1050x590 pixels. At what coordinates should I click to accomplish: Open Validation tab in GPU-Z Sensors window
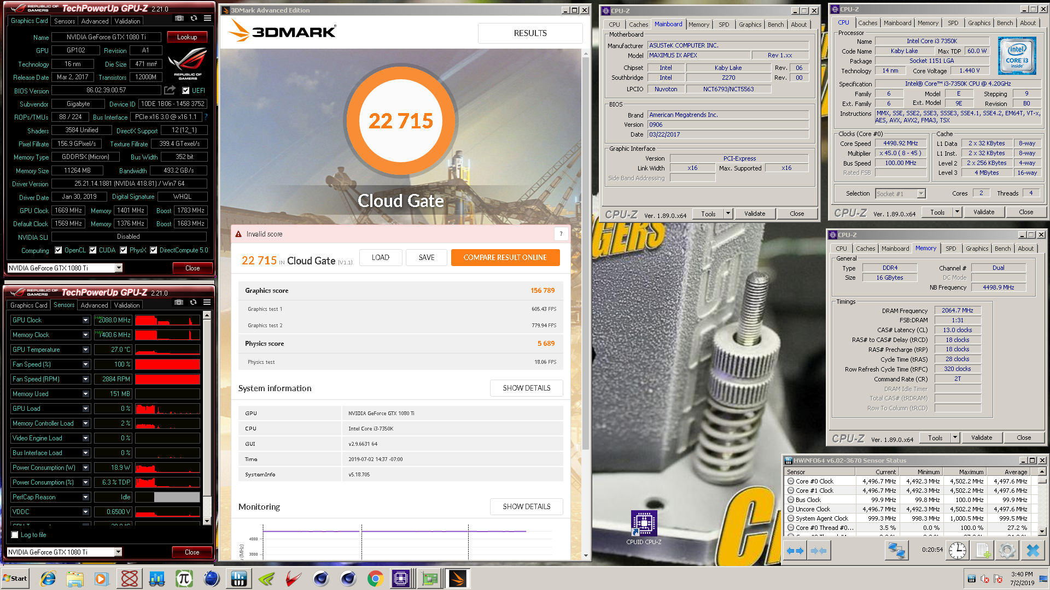tap(127, 305)
